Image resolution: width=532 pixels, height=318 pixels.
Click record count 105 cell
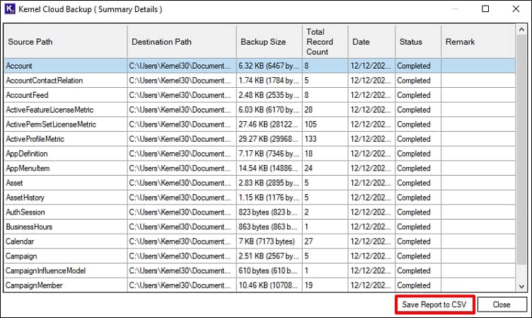coord(325,125)
